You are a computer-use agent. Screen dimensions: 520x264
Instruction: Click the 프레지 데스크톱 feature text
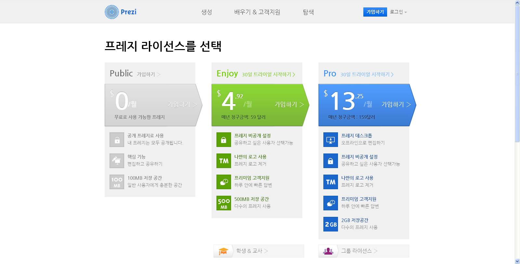(x=357, y=136)
